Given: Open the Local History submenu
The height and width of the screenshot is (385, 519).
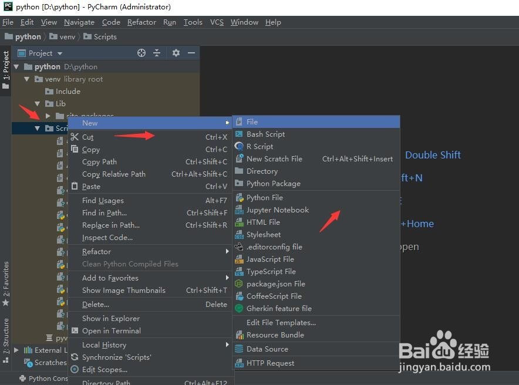Looking at the screenshot, I should [x=151, y=345].
